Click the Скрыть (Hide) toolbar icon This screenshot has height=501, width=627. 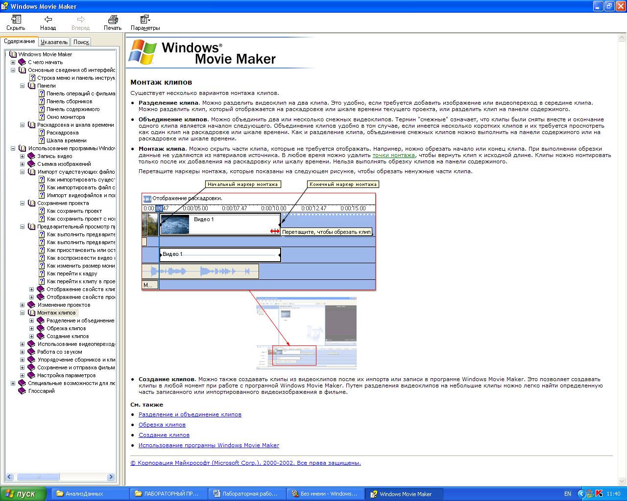click(x=16, y=19)
